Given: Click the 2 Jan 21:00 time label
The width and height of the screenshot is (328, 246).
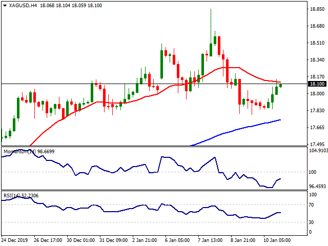Looking at the screenshot, I should point(145,240).
